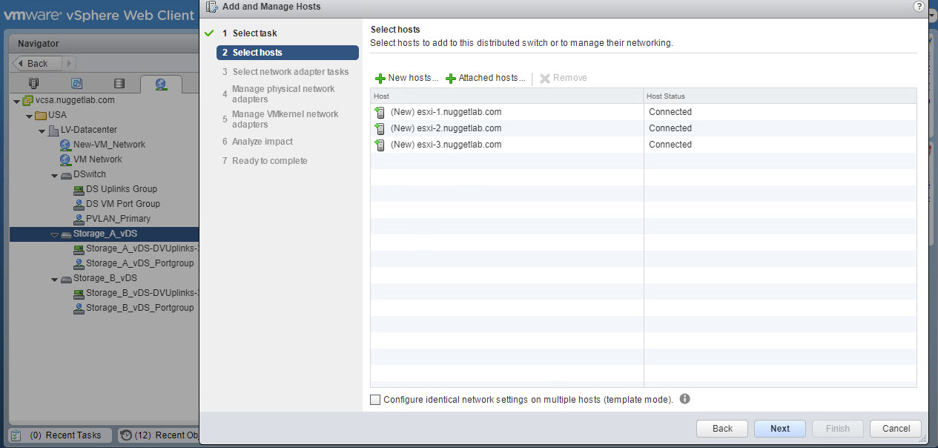Screen dimensions: 938x448
Task: Click the green plus New hosts icon
Action: coord(380,79)
